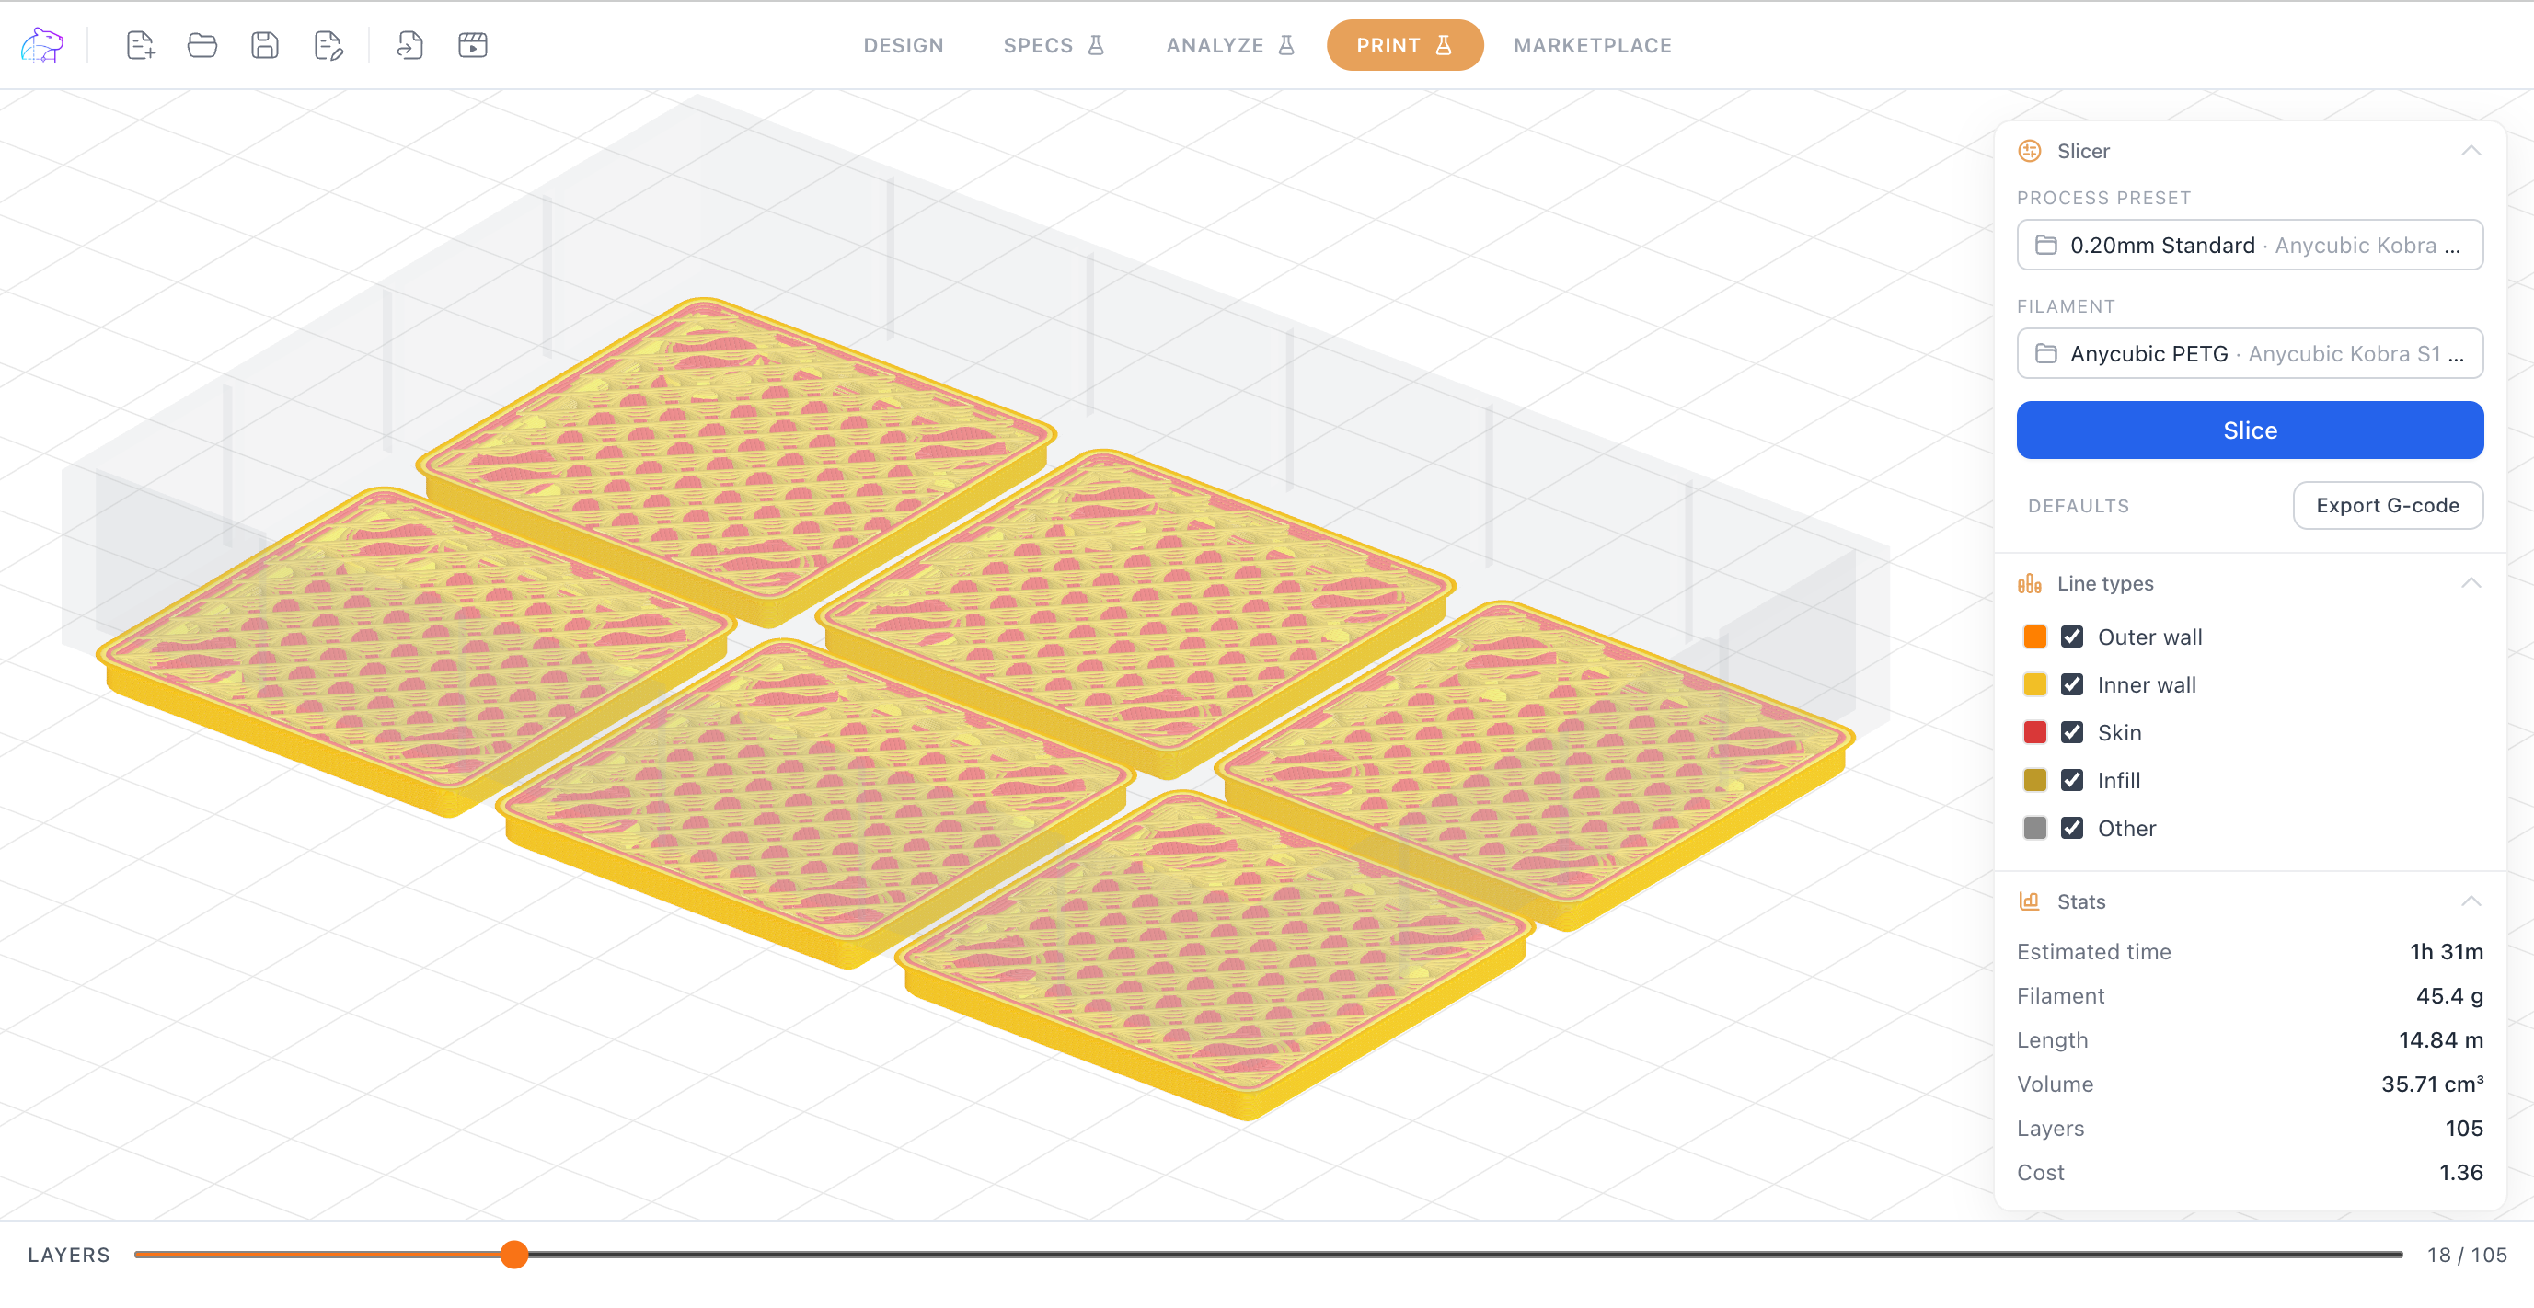
Task: Click the blue Slice button
Action: click(2250, 430)
